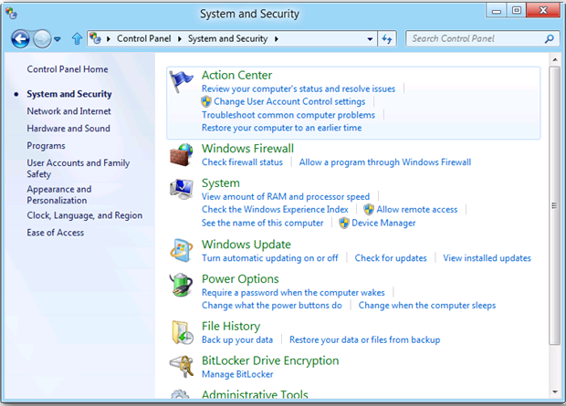Select Control Panel breadcrumb segment
Image resolution: width=566 pixels, height=406 pixels.
coord(143,38)
